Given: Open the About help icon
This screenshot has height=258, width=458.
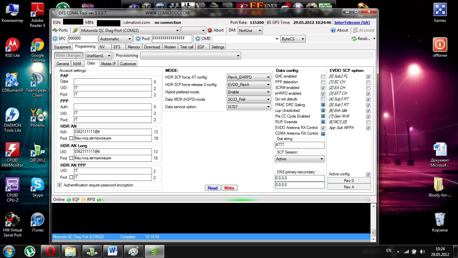Looking at the screenshot, I should 333,30.
